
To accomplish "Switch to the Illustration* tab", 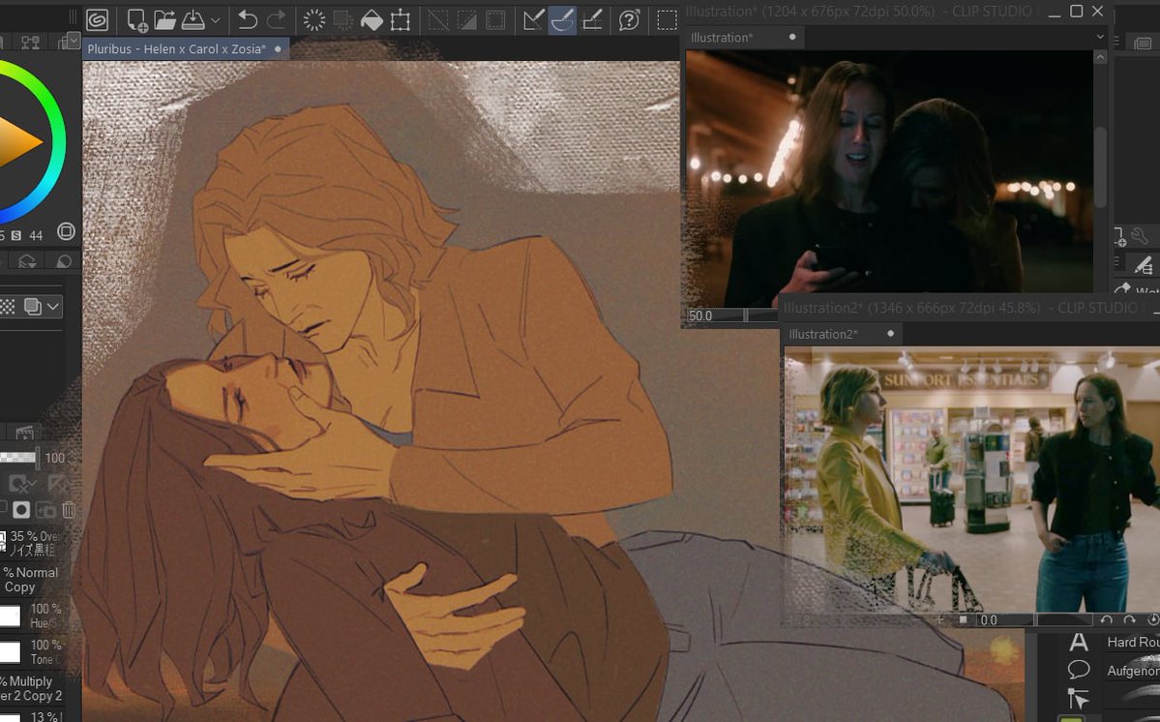I will [x=722, y=37].
